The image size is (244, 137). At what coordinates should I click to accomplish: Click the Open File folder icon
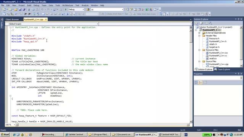coord(16,10)
